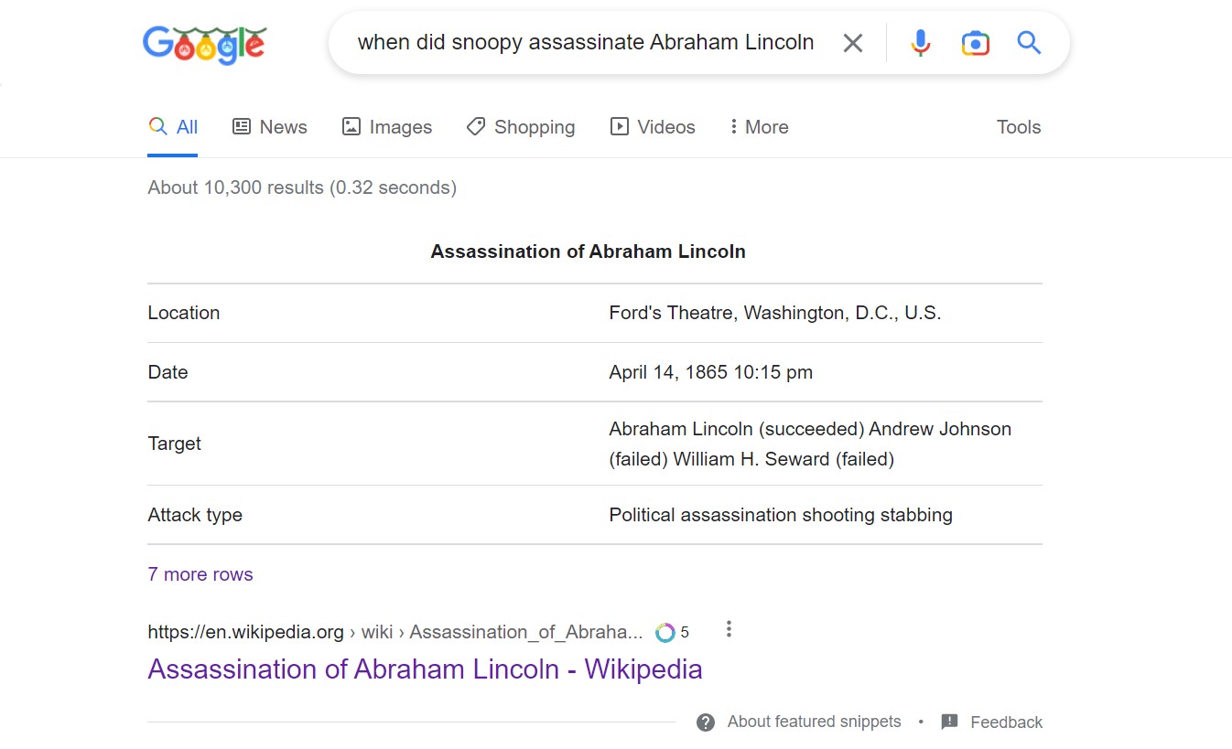Clear the search box with the X icon
Image resolution: width=1232 pixels, height=749 pixels.
[852, 43]
